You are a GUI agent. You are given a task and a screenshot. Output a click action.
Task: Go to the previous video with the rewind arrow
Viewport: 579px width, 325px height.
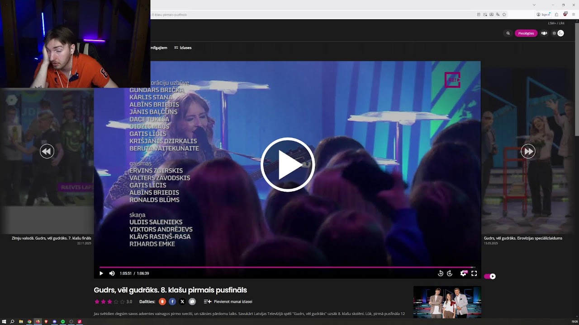tap(47, 151)
